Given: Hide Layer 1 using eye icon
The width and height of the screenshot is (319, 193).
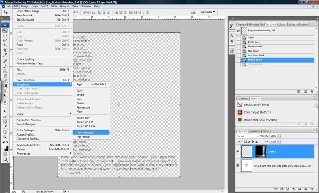Looking at the screenshot, I should coord(238,151).
